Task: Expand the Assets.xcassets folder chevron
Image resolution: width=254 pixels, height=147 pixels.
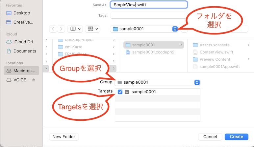Action: click(x=248, y=45)
